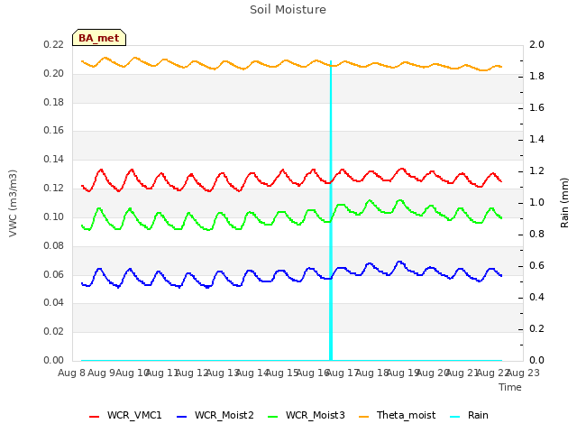This screenshot has width=577, height=433.
Task: Click the 0.6 right axis value
Action: (536, 265)
